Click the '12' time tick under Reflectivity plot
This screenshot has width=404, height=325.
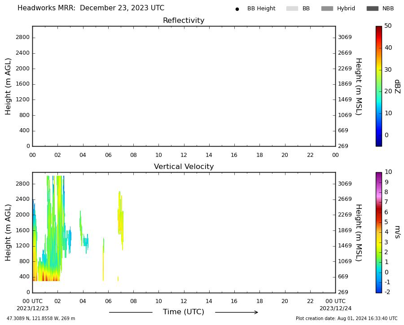click(184, 155)
